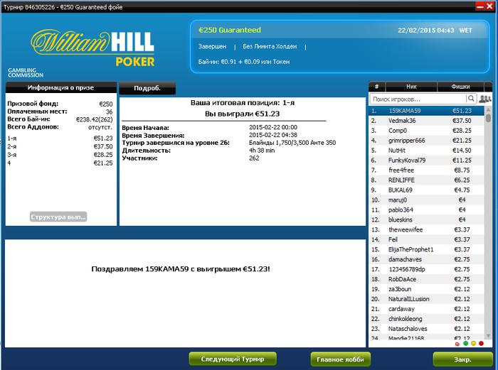Click the 3-я place prize €28.25 row
The image size is (498, 370).
(x=60, y=155)
